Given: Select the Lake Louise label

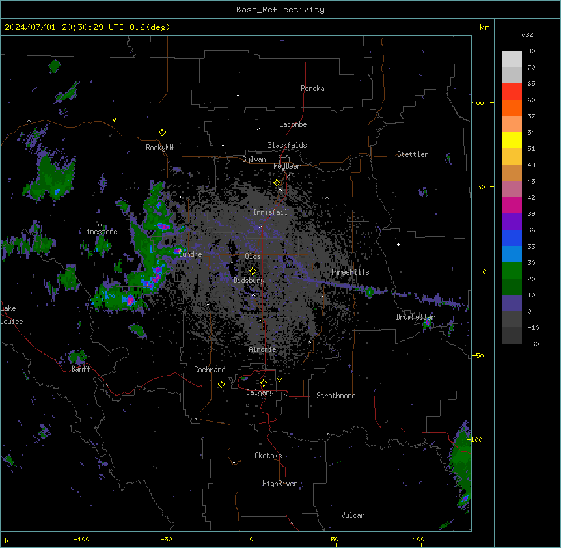Looking at the screenshot, I should (12, 315).
